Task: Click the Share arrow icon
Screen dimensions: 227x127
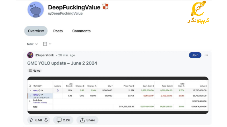Action: (82, 120)
